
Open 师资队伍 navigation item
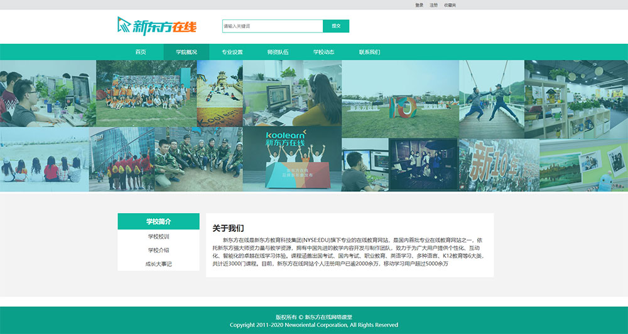pos(278,52)
